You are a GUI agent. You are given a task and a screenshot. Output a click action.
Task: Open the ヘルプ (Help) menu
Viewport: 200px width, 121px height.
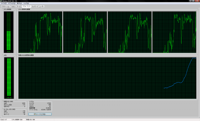coord(26,3)
